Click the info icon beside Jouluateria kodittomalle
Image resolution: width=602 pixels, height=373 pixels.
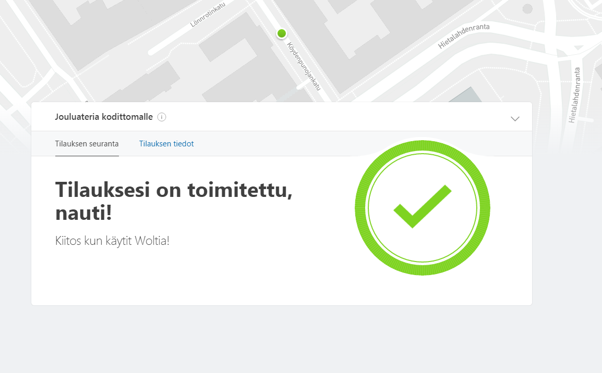(162, 117)
